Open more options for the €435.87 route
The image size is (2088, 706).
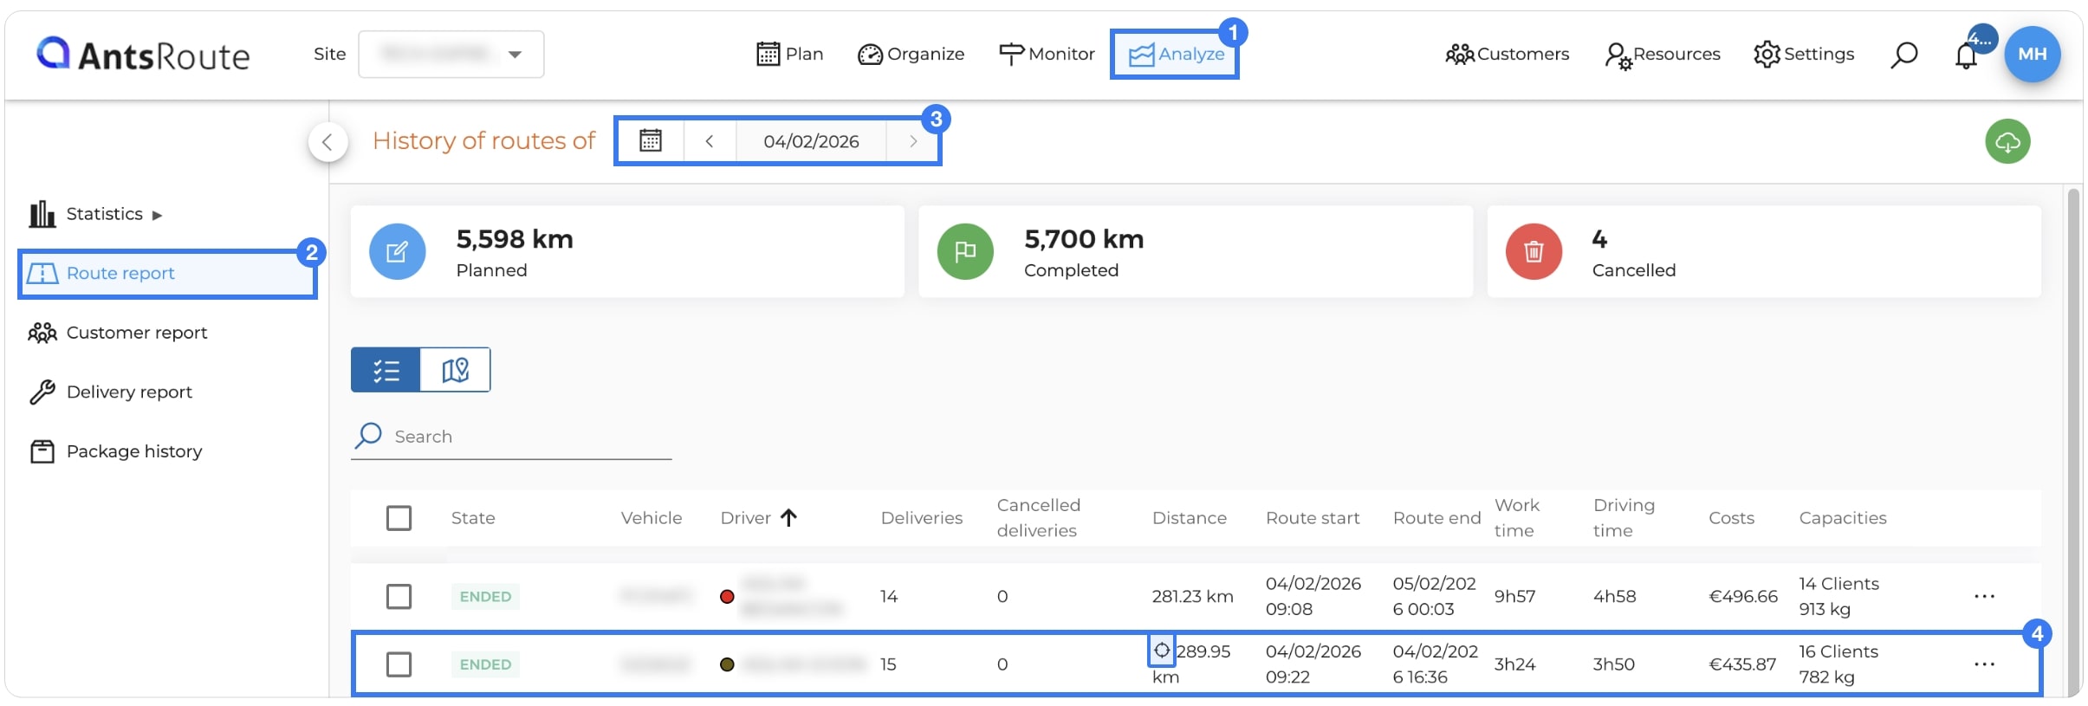click(x=1984, y=664)
